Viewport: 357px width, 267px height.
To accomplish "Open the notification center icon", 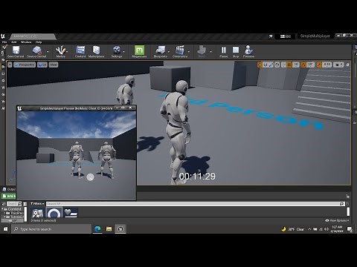I will pyautogui.click(x=350, y=229).
